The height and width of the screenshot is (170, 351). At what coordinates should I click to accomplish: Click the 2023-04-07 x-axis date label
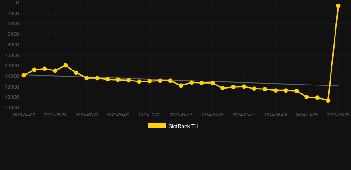[x=24, y=115]
